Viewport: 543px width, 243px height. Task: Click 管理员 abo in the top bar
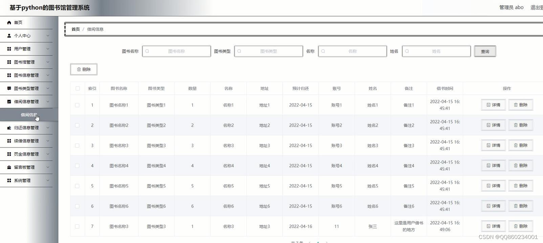[511, 7]
